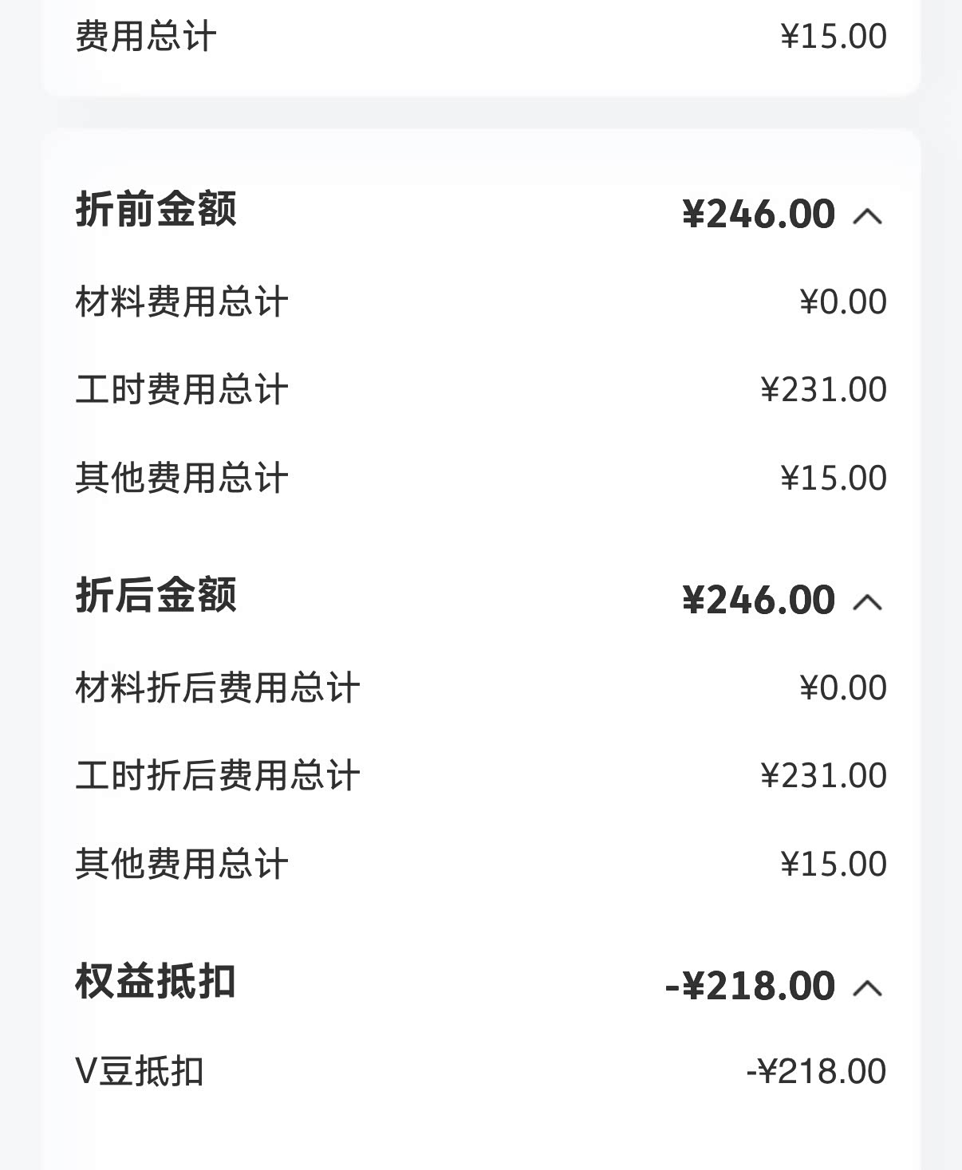The height and width of the screenshot is (1170, 962).
Task: Tap the V豆抵扣 row label
Action: coord(140,1071)
